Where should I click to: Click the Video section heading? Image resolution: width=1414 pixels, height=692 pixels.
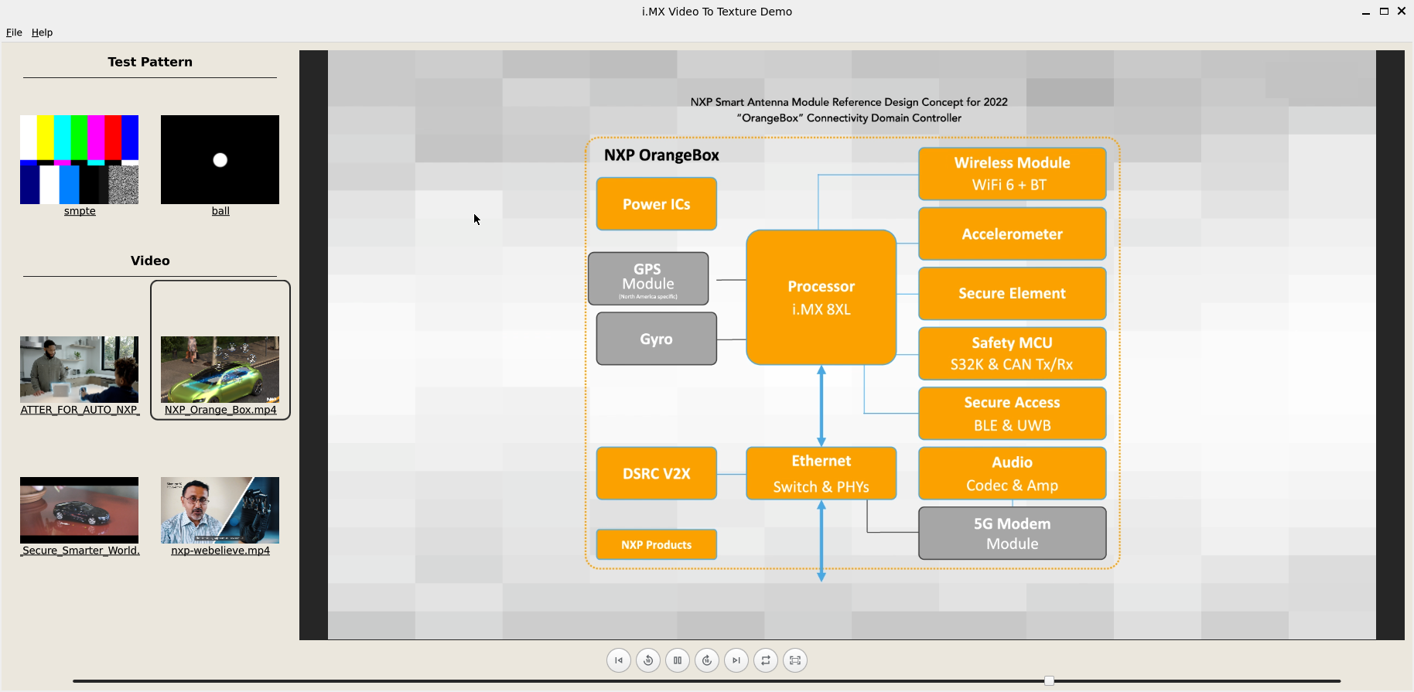pyautogui.click(x=150, y=261)
